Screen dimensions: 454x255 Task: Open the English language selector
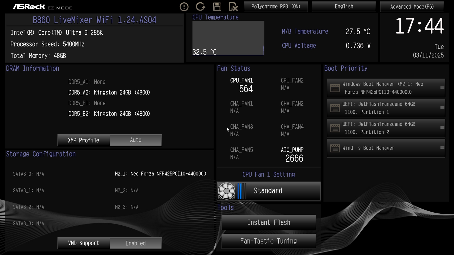tap(344, 6)
